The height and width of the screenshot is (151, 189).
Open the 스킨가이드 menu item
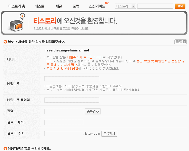click(x=97, y=6)
